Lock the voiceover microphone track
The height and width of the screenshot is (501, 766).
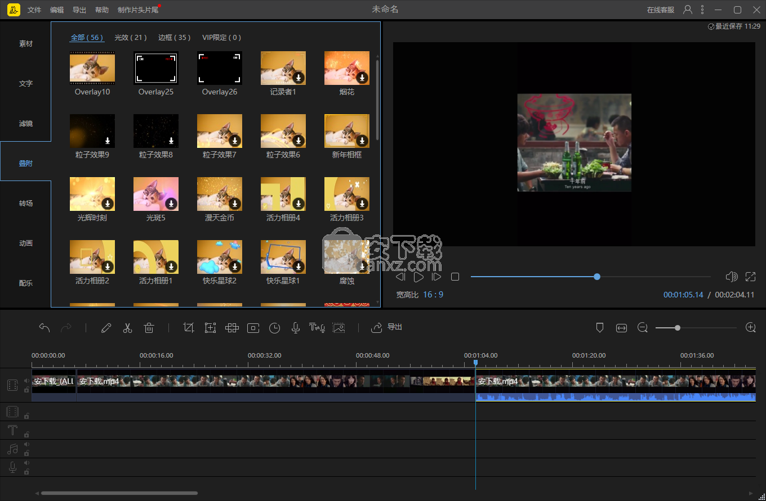(x=26, y=471)
